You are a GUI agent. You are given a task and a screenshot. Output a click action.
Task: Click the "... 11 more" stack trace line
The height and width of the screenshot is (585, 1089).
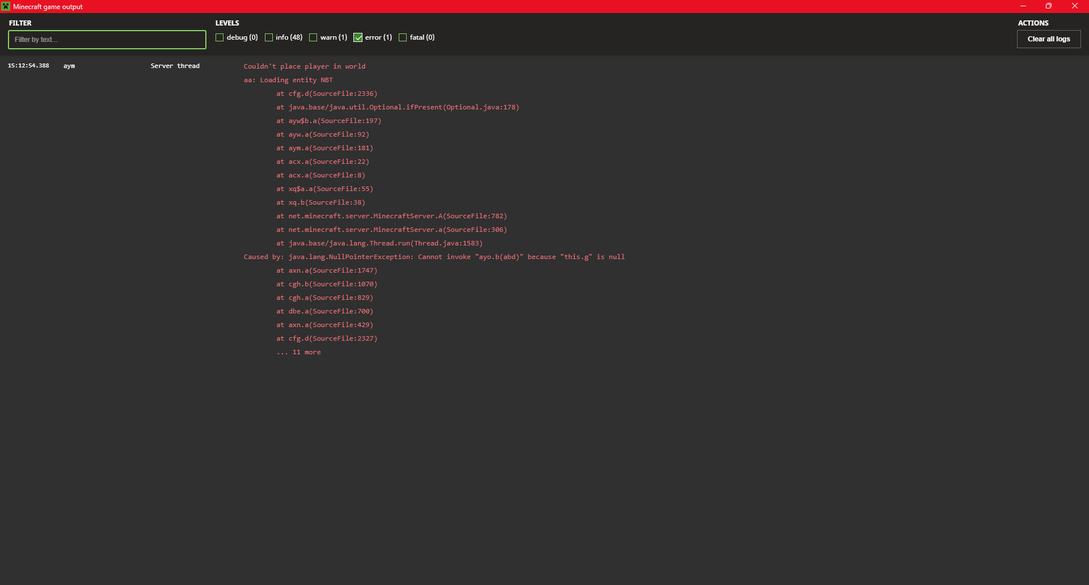pyautogui.click(x=299, y=352)
